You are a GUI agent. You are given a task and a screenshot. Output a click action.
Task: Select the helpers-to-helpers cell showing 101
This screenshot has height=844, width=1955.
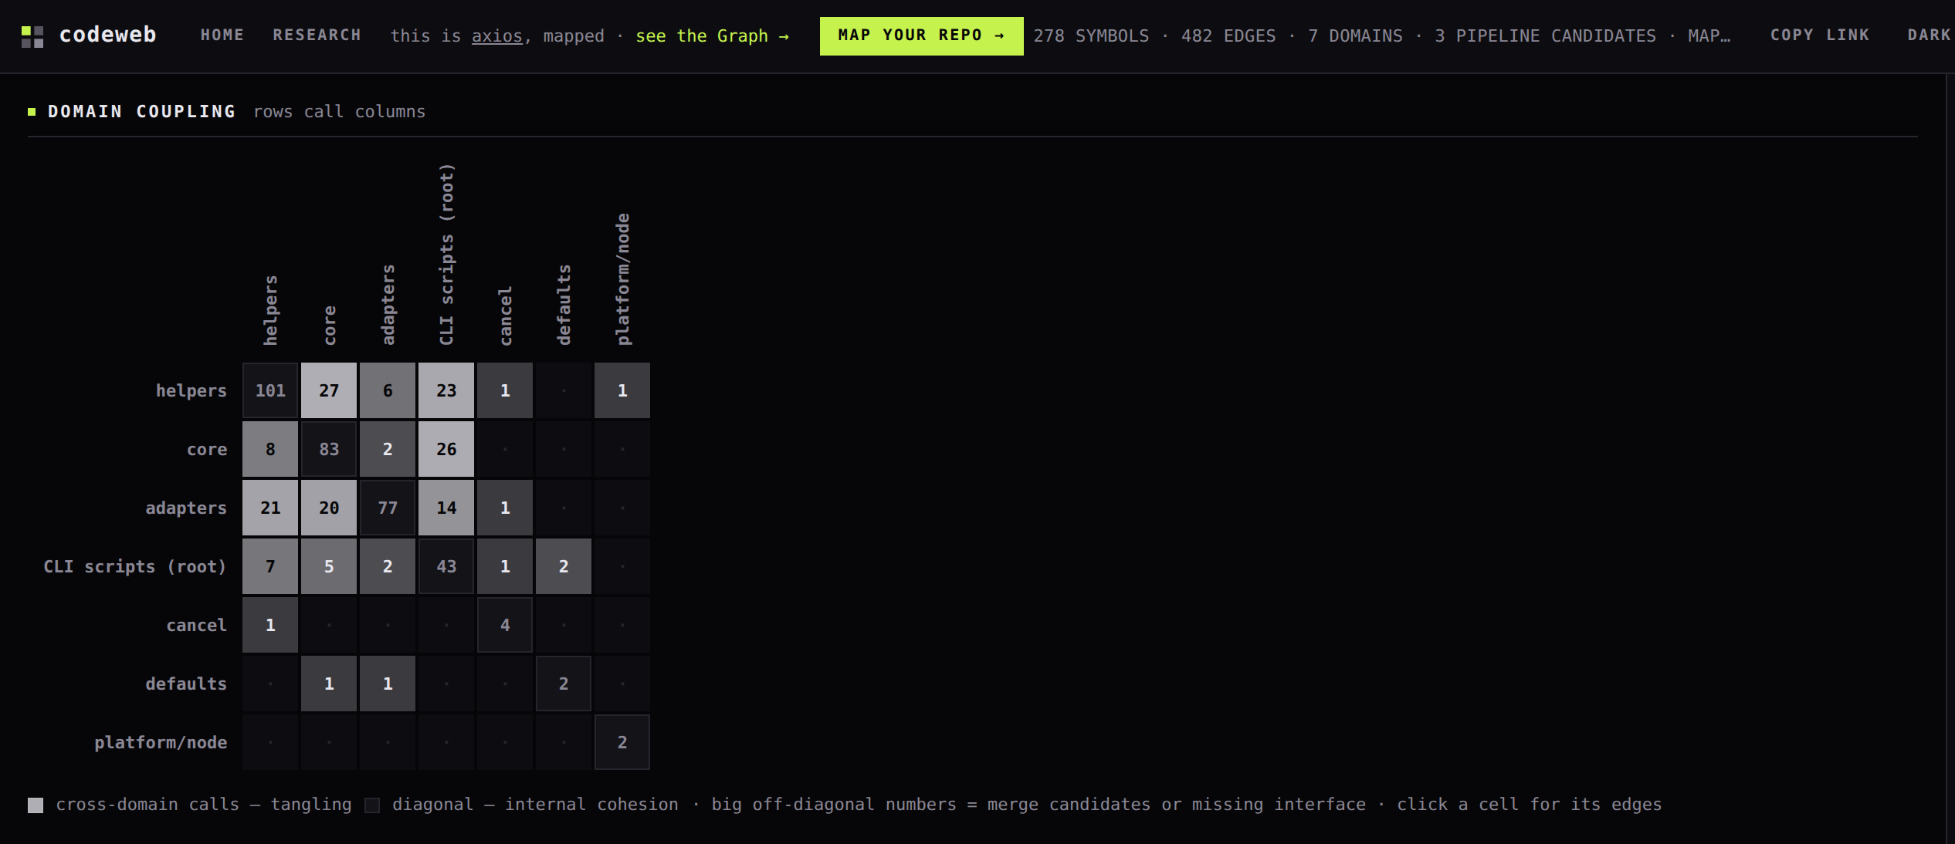tap(270, 390)
